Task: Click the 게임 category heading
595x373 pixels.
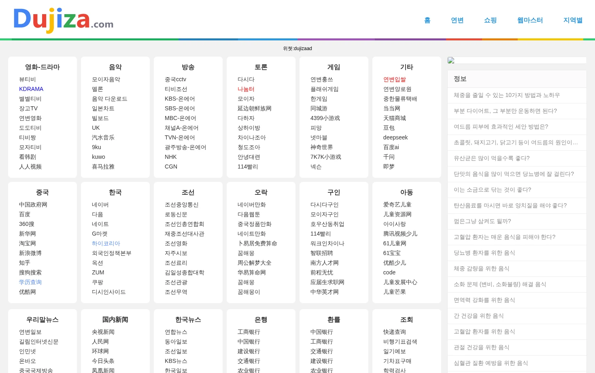Action: point(334,67)
